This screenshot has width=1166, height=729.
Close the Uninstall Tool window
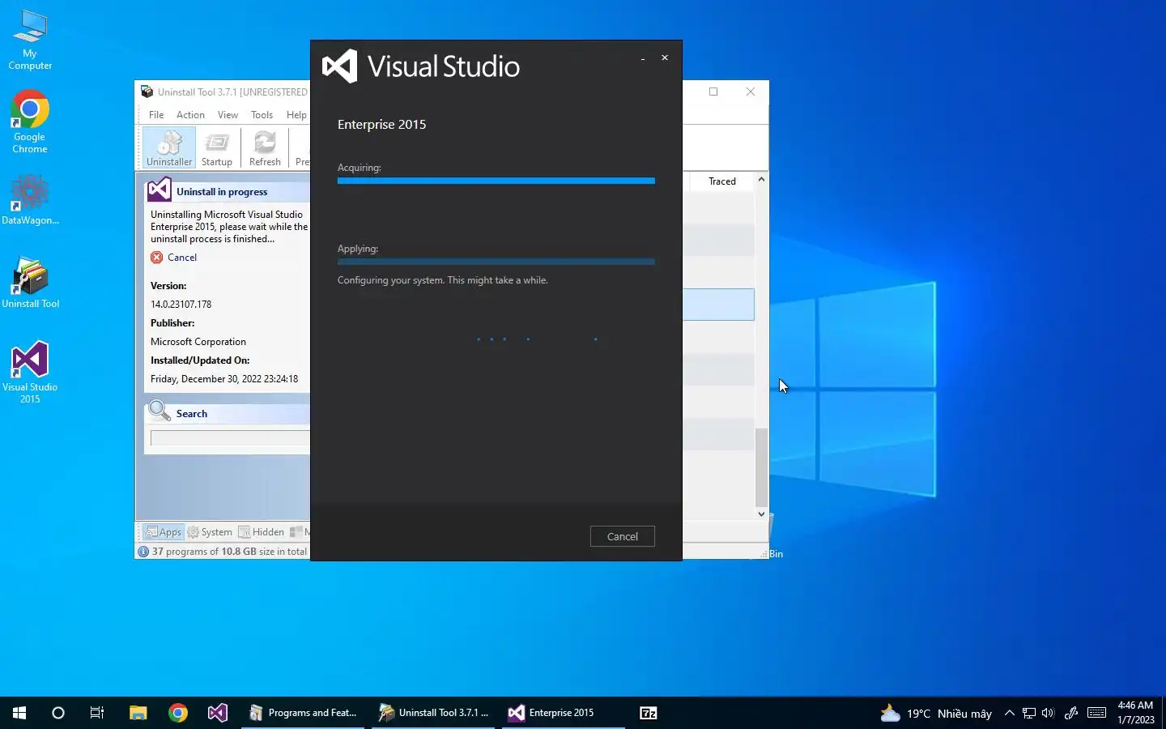click(x=751, y=92)
